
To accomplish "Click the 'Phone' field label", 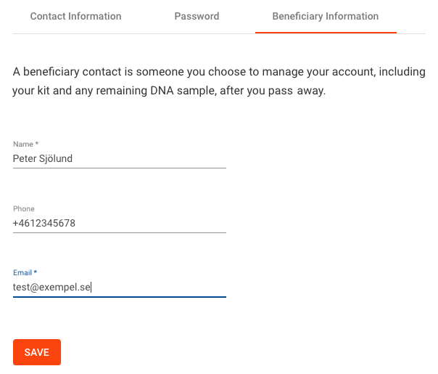I will pyautogui.click(x=23, y=209).
